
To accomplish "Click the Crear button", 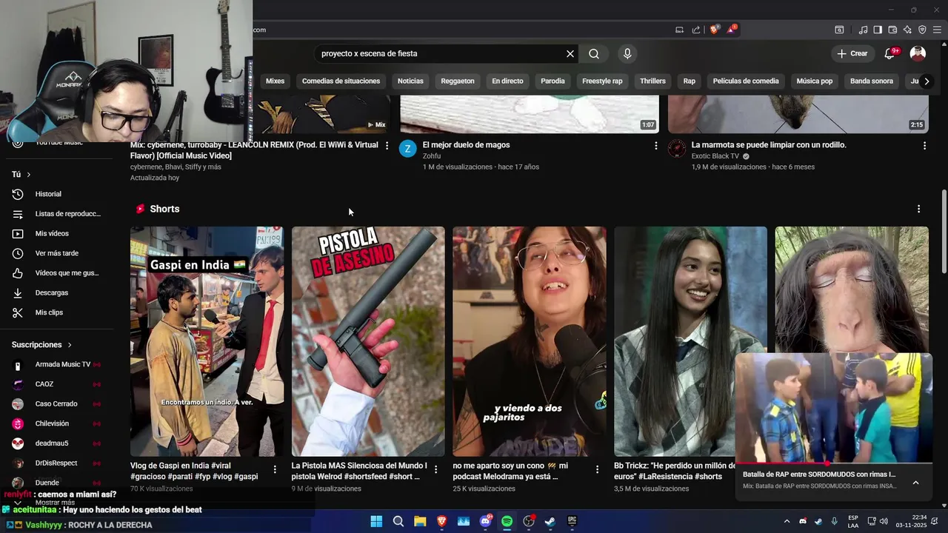I will [852, 53].
